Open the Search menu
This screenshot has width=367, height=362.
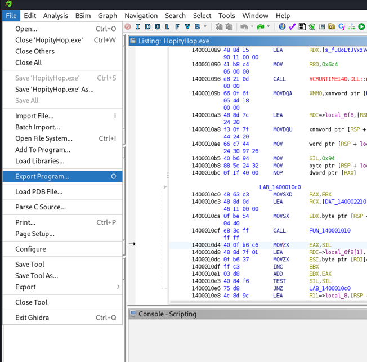175,15
